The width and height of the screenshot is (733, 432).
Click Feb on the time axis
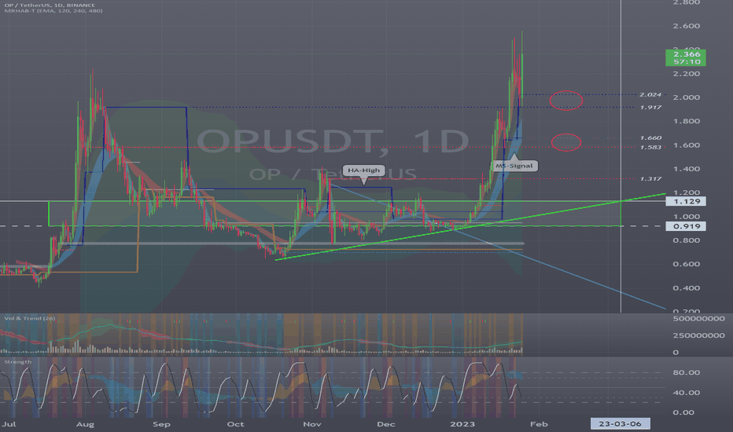click(x=539, y=424)
